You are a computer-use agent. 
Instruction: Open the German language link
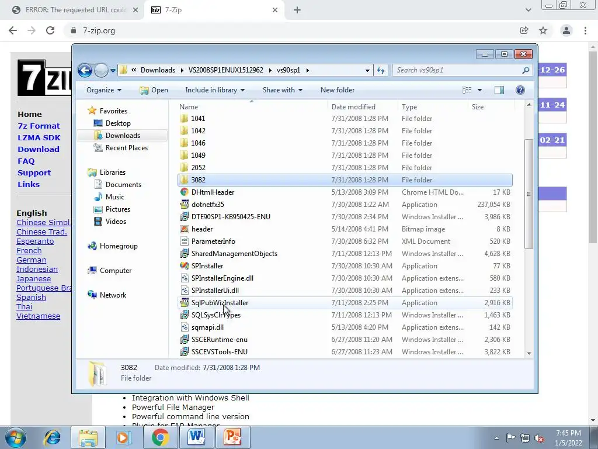click(32, 260)
